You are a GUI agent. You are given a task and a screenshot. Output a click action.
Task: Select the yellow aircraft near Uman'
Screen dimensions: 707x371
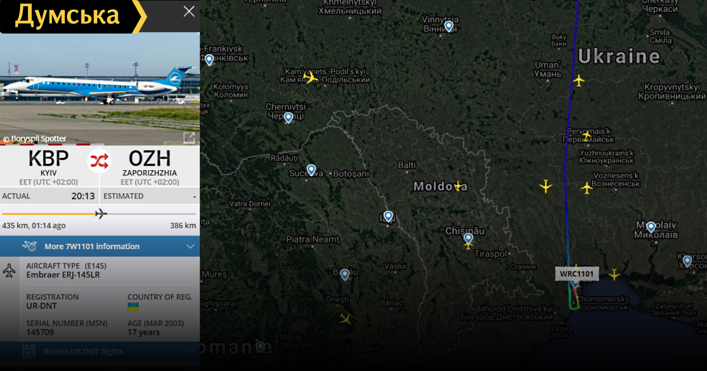[579, 80]
